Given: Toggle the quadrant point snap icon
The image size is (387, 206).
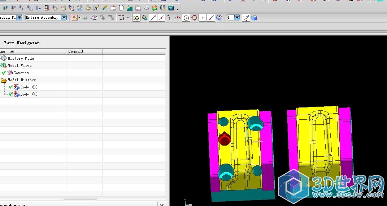Looking at the screenshot, I should pos(194,18).
